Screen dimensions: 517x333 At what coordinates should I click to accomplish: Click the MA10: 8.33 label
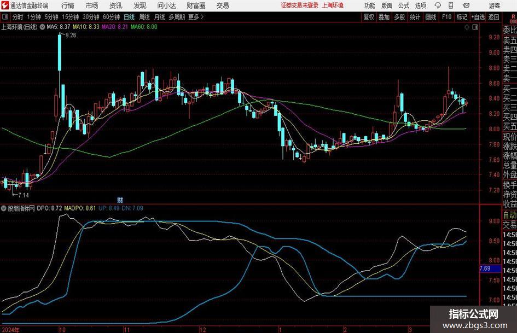[86, 27]
